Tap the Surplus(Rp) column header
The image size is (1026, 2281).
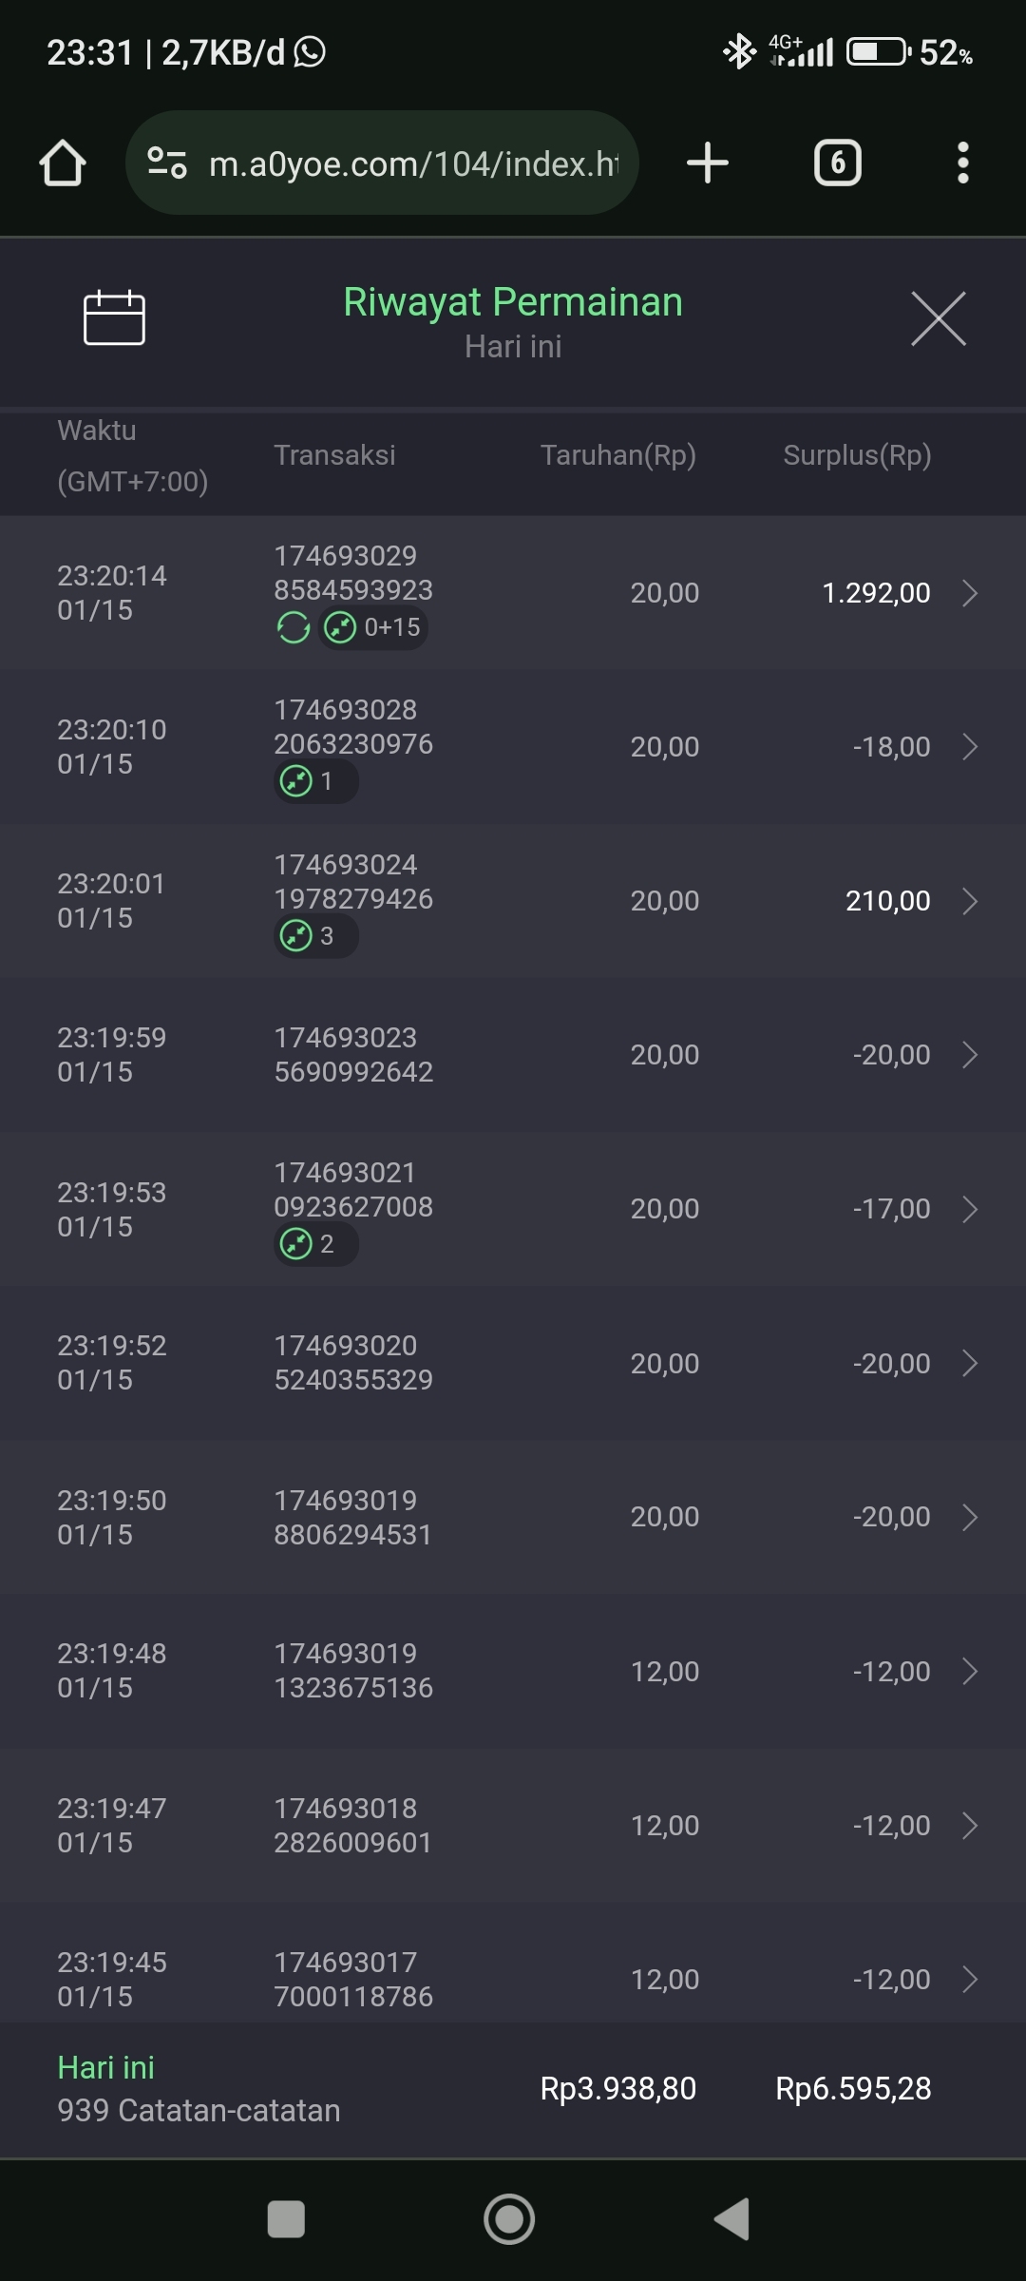coord(857,455)
